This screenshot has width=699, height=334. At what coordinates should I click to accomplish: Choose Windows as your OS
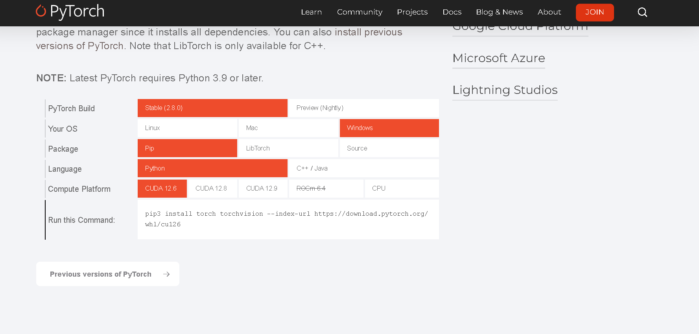point(389,128)
